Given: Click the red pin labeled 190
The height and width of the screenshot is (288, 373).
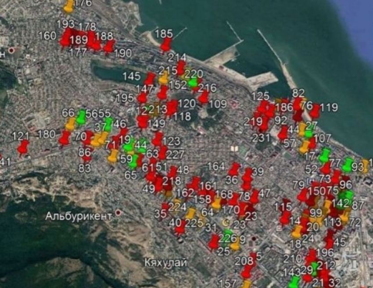Looking at the screenshot, I should (x=109, y=47).
